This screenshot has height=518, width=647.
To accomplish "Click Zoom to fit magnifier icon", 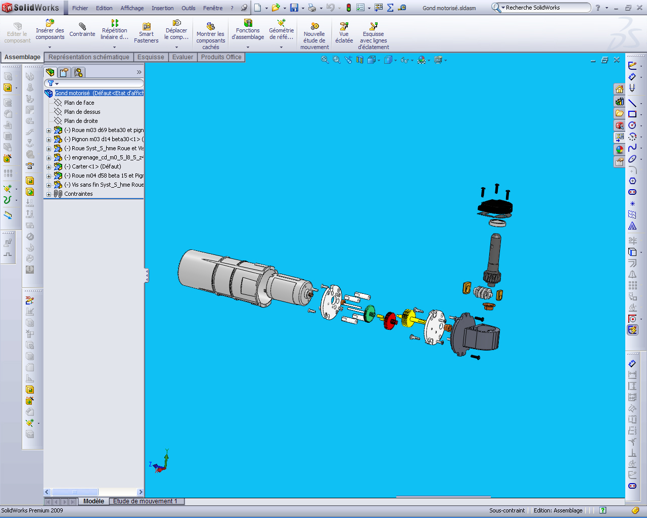I will click(325, 60).
